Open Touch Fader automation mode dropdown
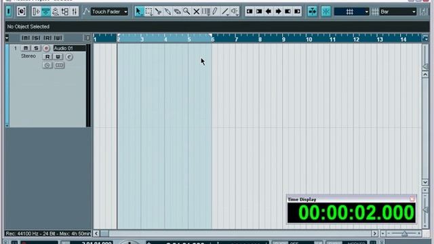Image resolution: width=434 pixels, height=244 pixels. [x=110, y=12]
